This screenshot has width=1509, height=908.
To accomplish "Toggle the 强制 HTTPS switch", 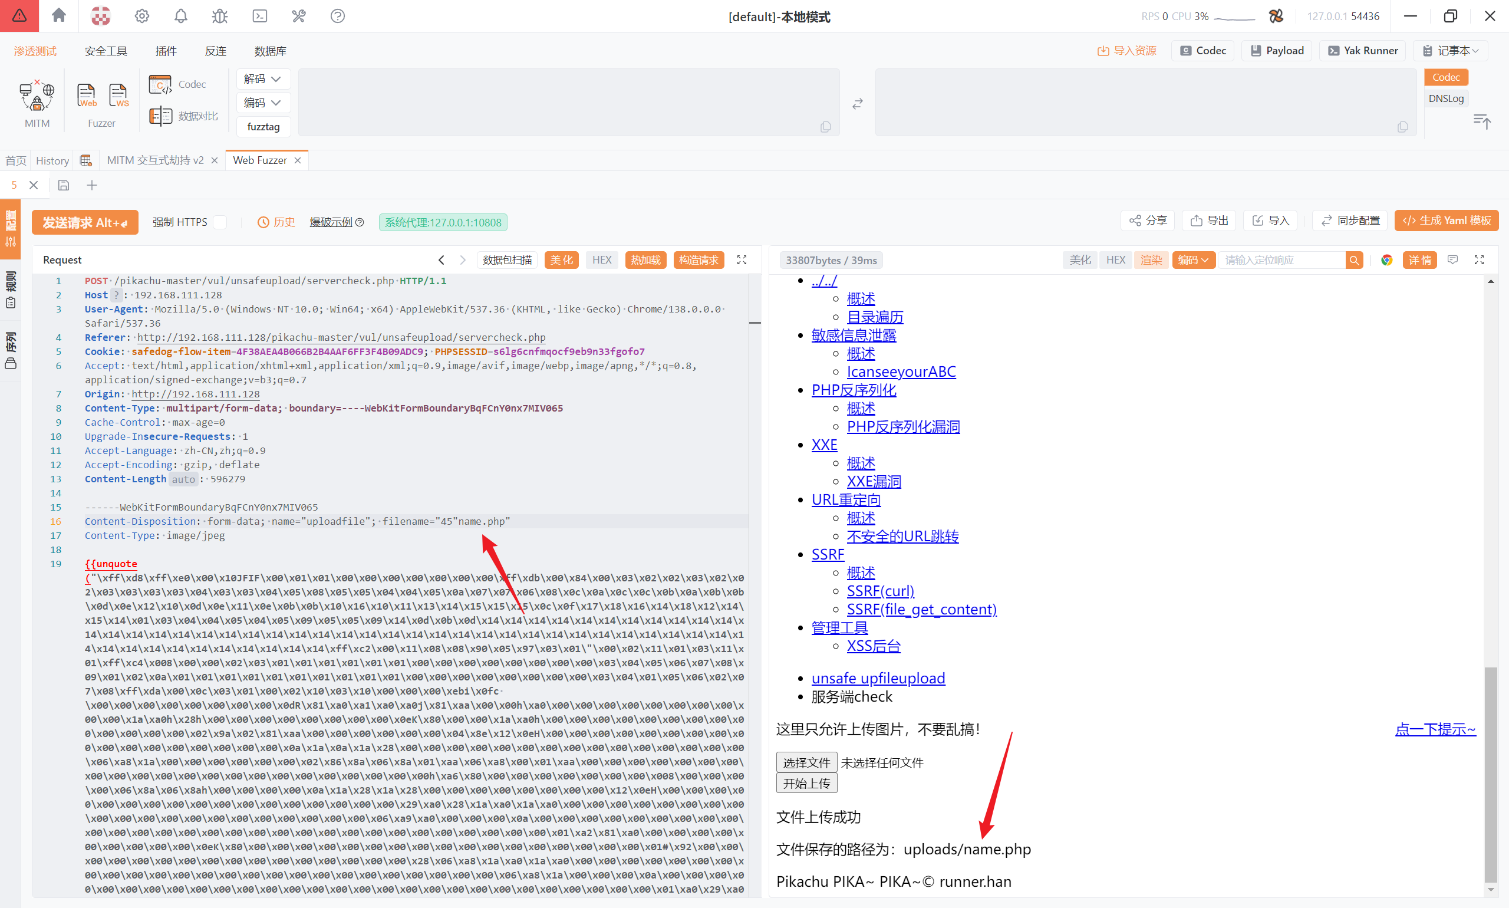I will pos(221,222).
